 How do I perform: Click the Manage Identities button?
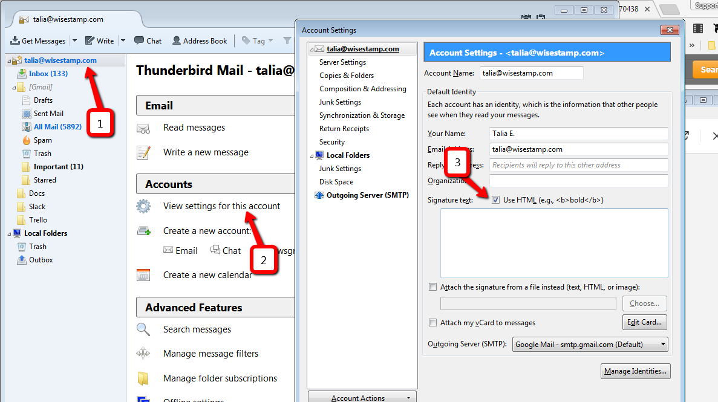[636, 371]
